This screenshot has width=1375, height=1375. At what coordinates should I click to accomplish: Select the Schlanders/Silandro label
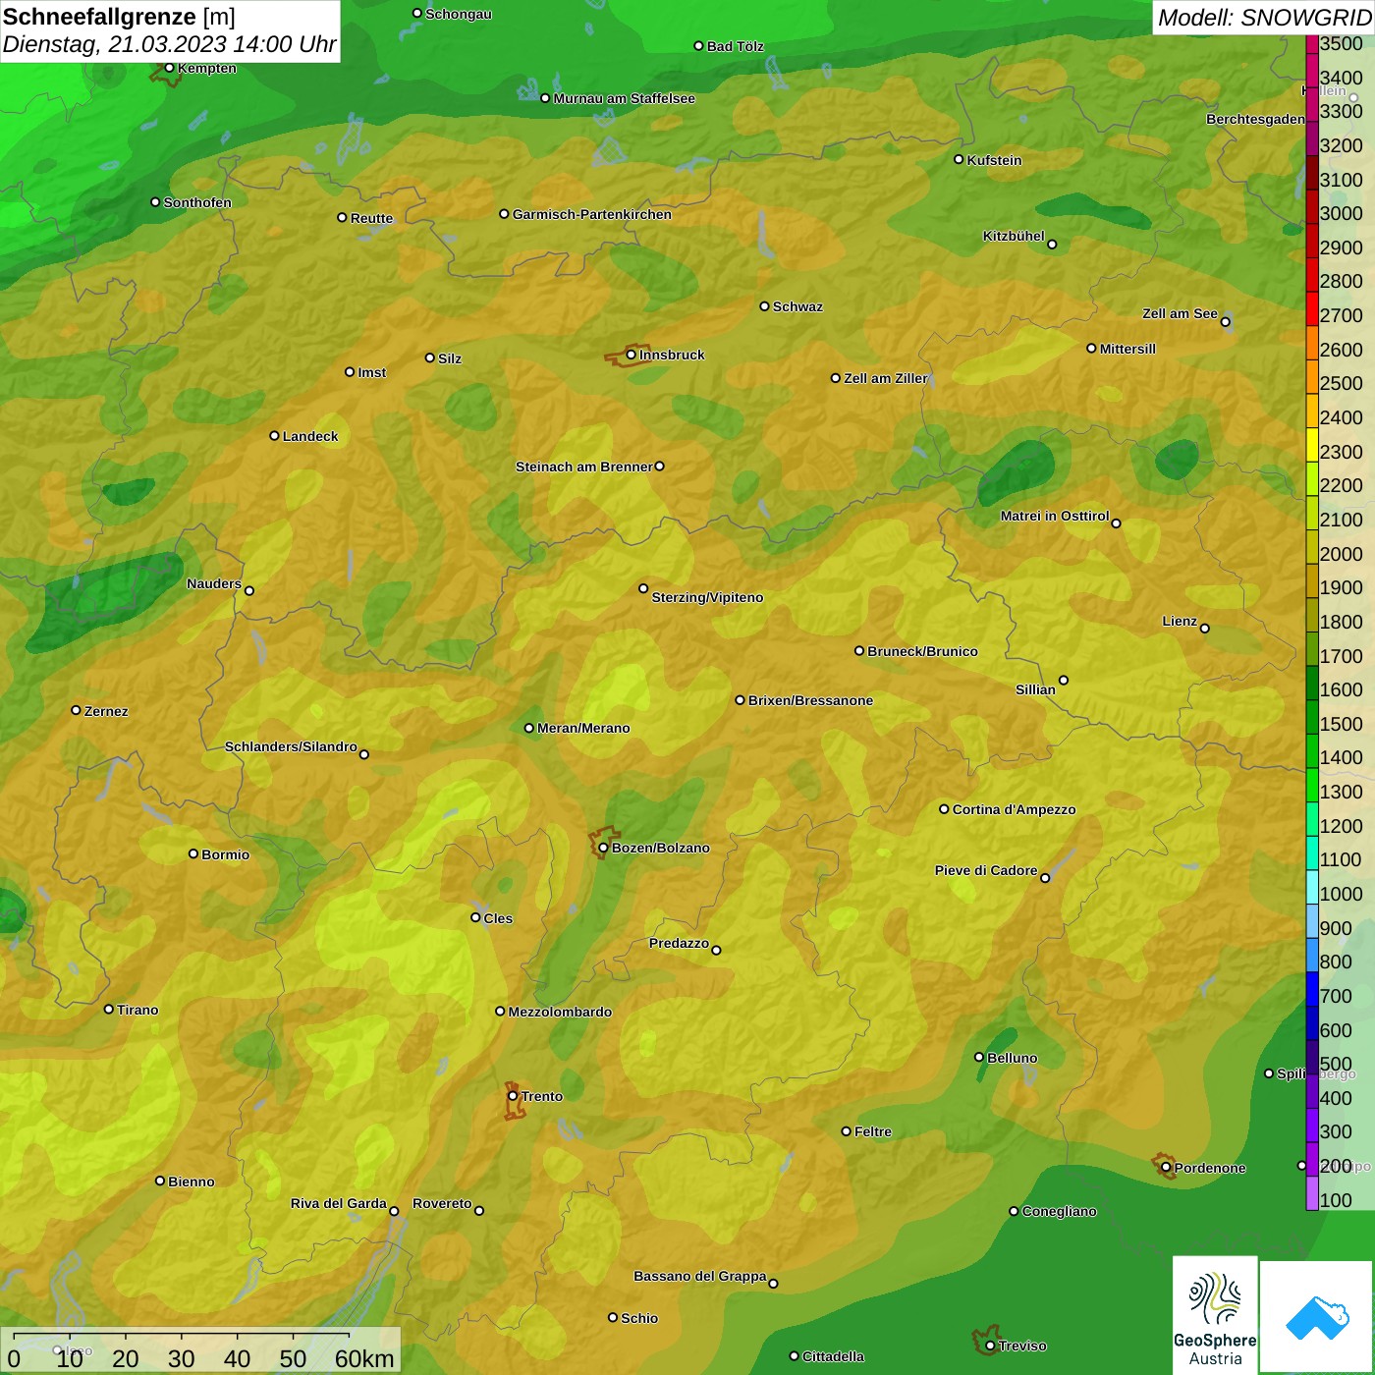[291, 746]
